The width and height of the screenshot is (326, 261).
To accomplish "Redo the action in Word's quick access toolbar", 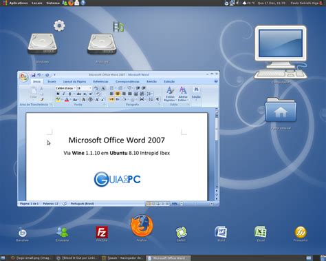I will (x=47, y=75).
